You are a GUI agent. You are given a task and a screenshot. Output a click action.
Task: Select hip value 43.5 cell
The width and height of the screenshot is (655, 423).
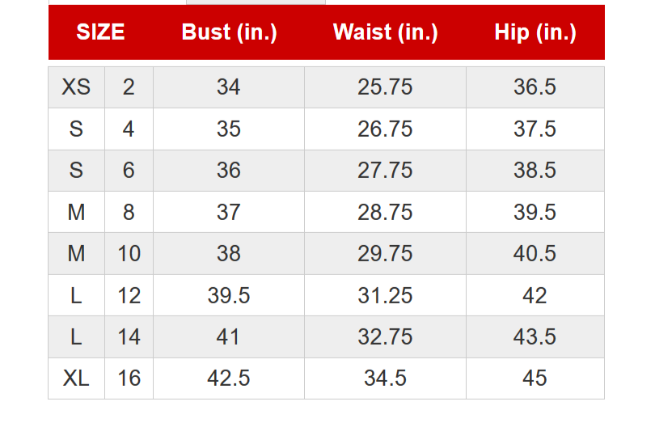(x=535, y=337)
